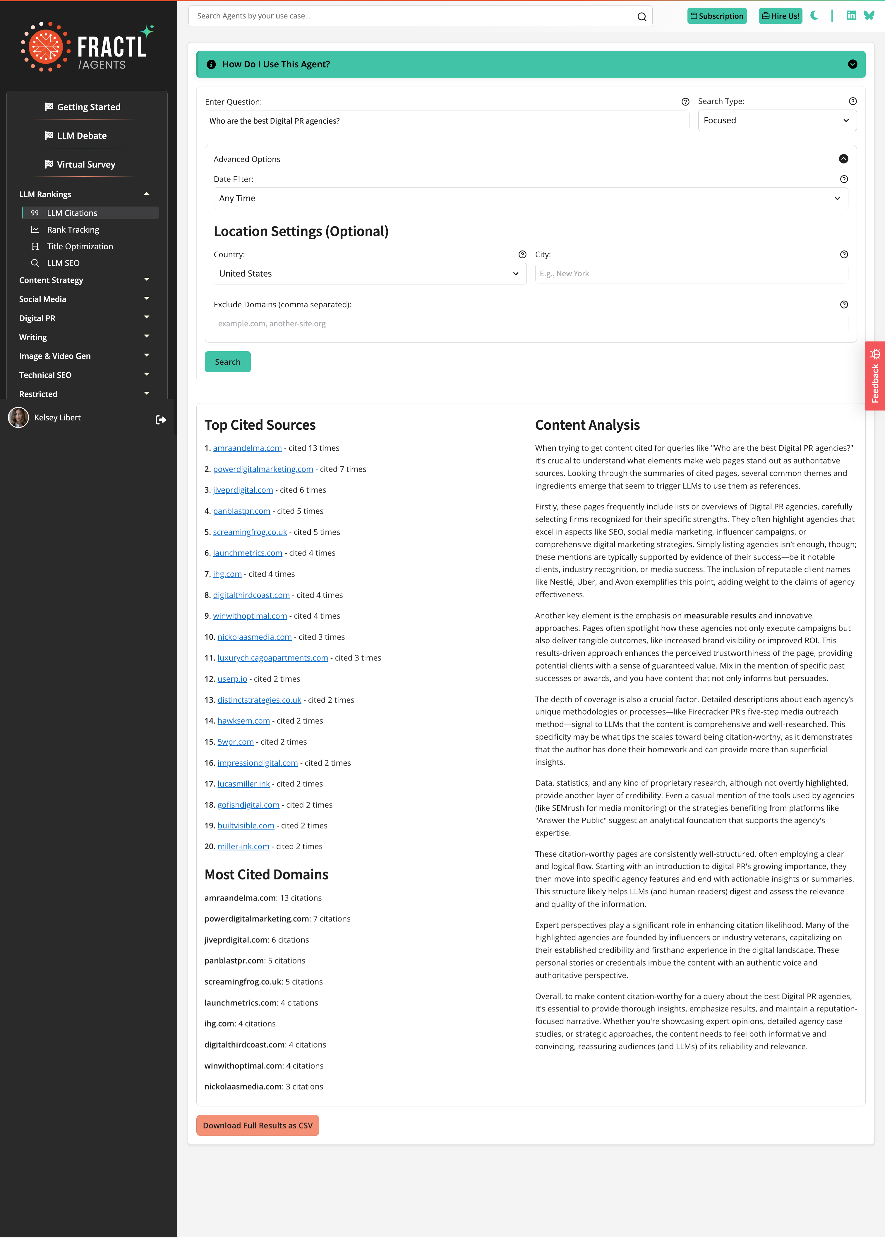Open the Country United States dropdown
Screen dimensions: 885x1238
point(369,274)
